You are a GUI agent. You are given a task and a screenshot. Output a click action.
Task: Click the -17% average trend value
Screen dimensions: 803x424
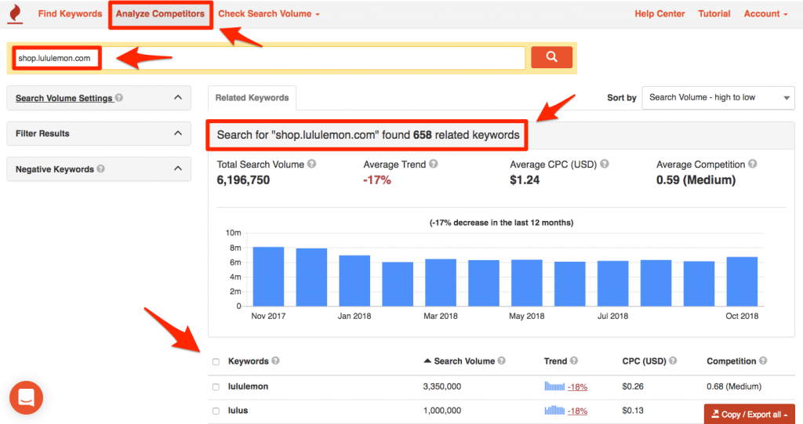(377, 179)
